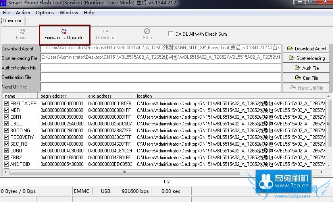Uncheck the UBOOT partition checkbox
This screenshot has width=333, height=202.
[x=7, y=124]
